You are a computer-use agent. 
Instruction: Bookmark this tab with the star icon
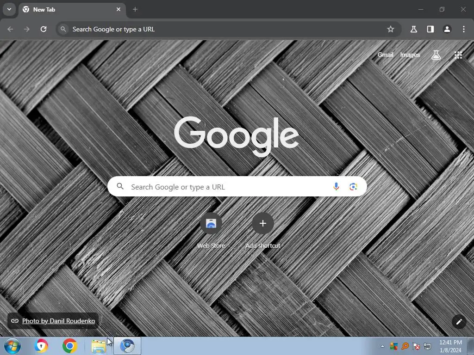click(391, 29)
